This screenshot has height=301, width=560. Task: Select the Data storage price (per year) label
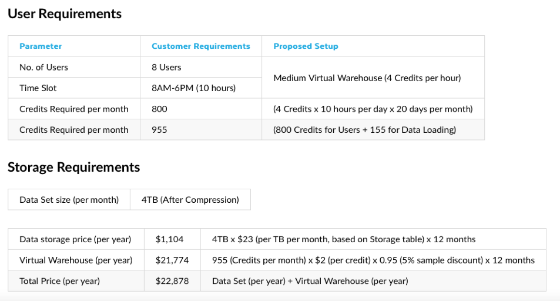75,239
